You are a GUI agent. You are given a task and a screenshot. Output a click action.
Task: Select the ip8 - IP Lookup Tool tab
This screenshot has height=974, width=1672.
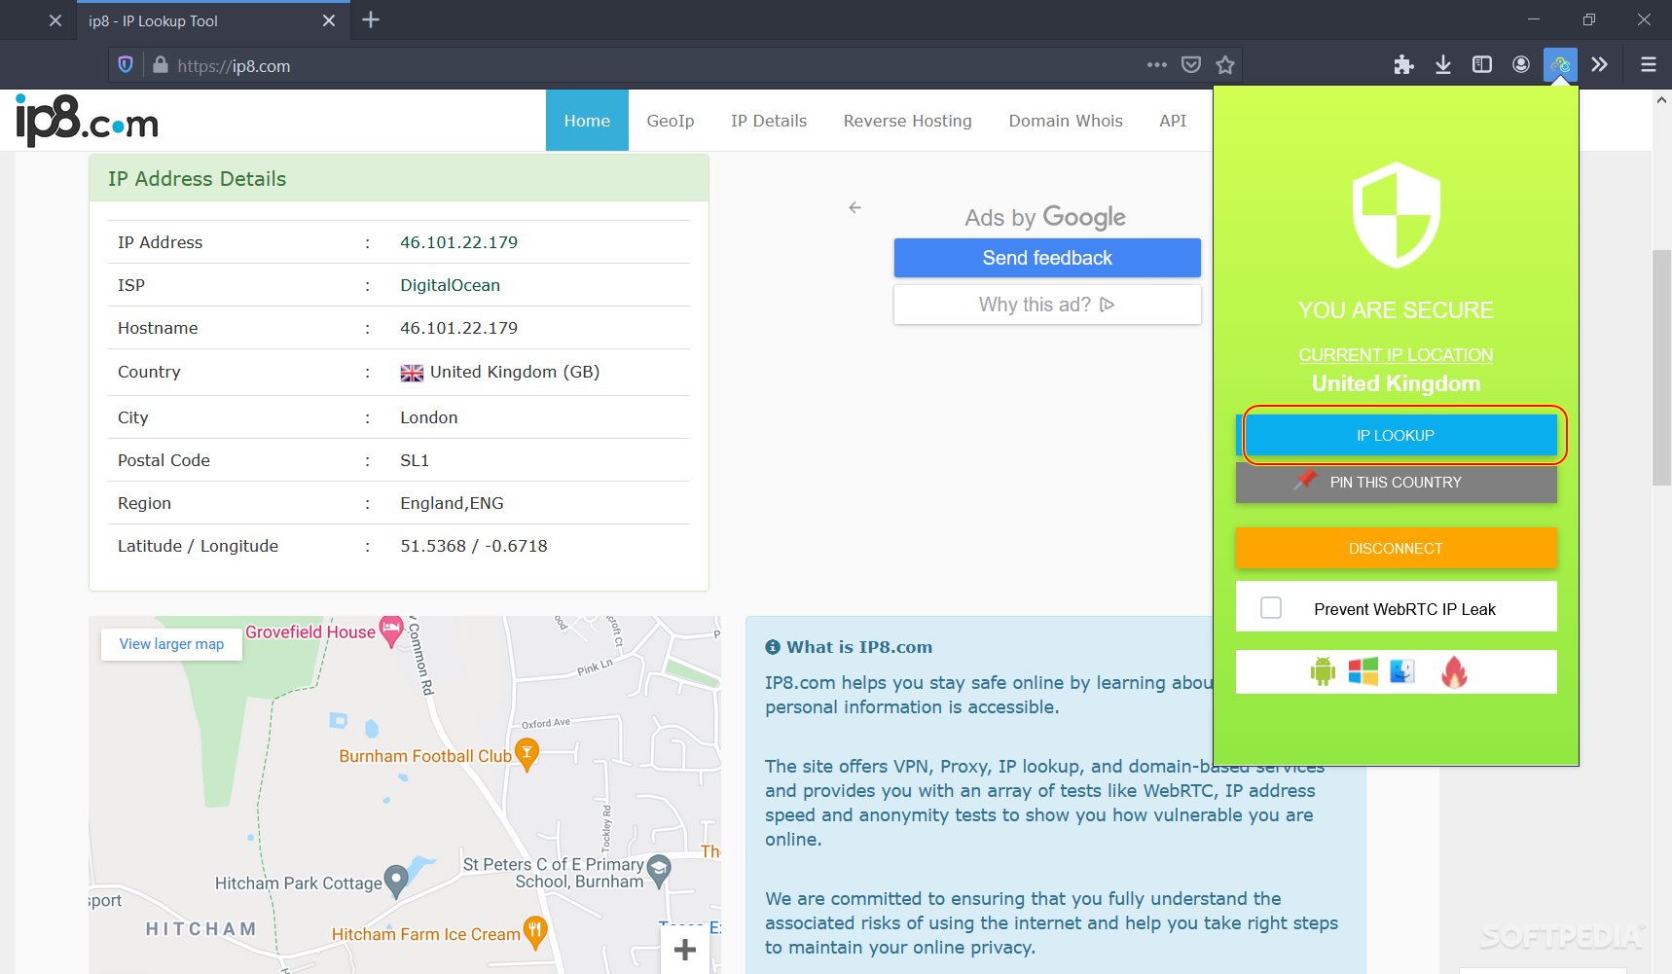click(213, 20)
